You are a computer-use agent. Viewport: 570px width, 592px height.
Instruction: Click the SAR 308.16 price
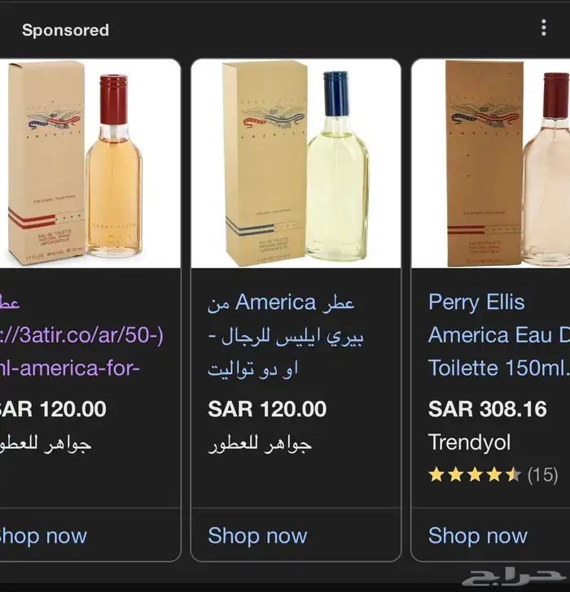[x=488, y=409]
